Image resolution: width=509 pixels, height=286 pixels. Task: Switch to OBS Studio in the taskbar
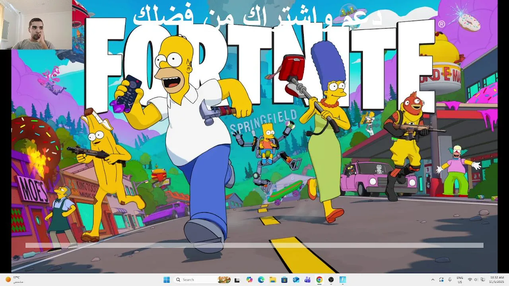point(331,280)
